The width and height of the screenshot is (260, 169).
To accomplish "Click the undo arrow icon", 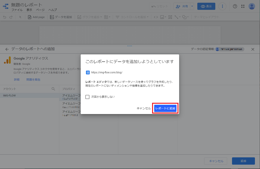I will click(5, 17).
